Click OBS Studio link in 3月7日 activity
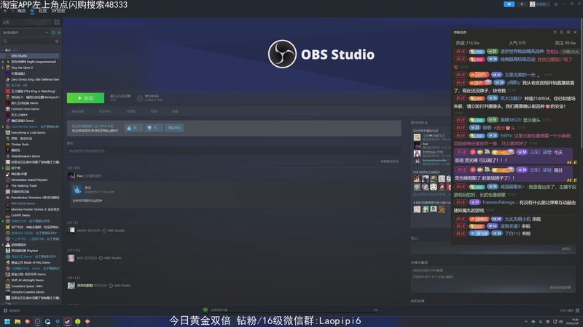Viewport: 583px width, 327px height. (x=116, y=230)
